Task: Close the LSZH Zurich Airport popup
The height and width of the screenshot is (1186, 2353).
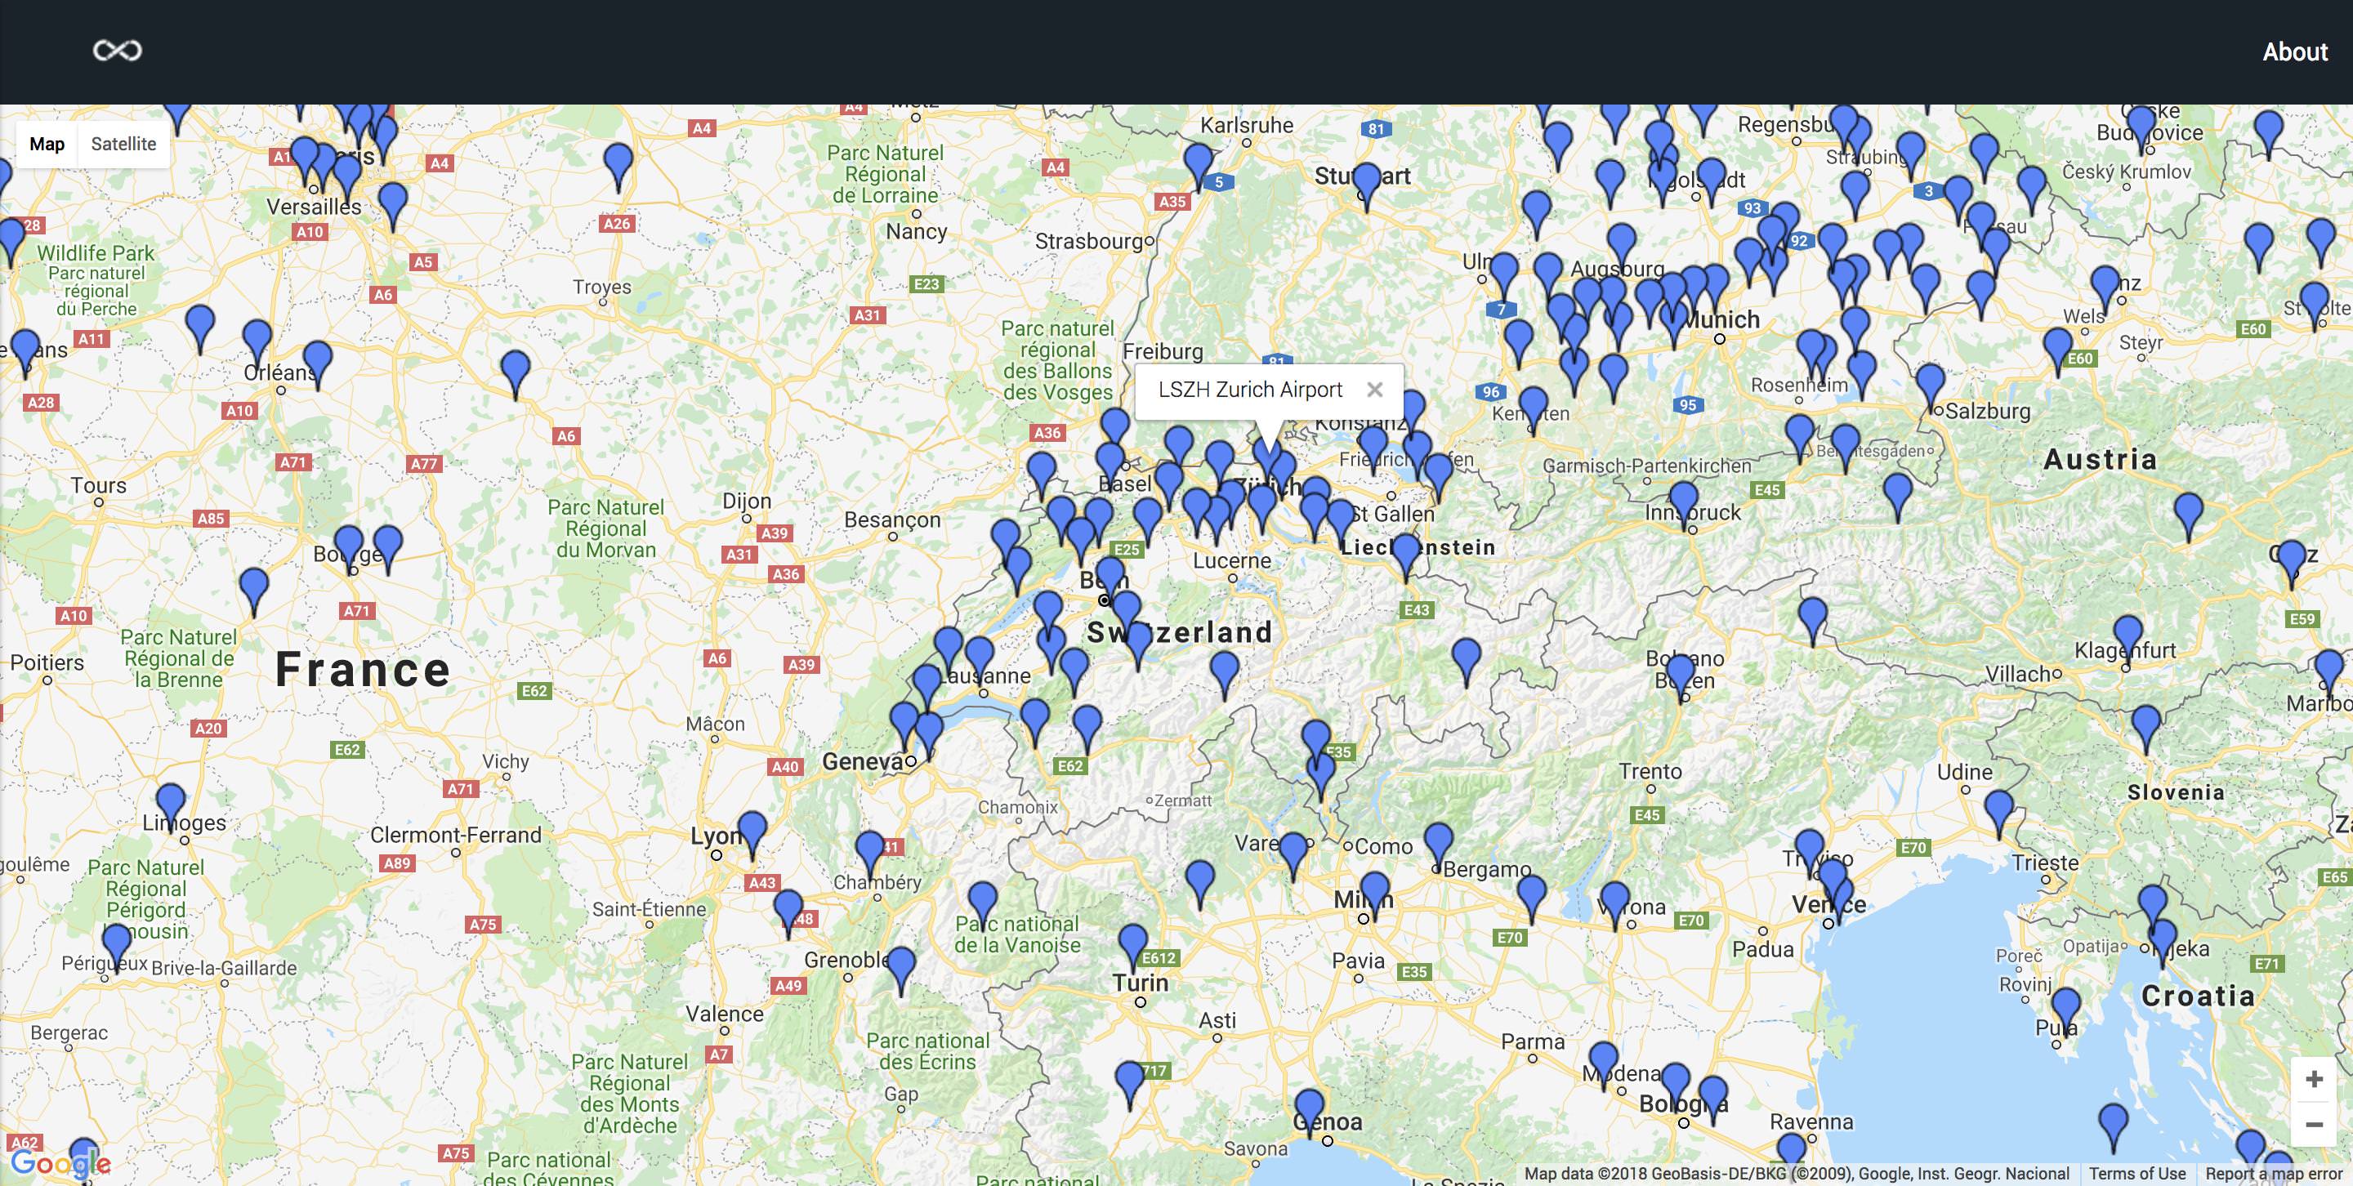Action: click(x=1373, y=390)
